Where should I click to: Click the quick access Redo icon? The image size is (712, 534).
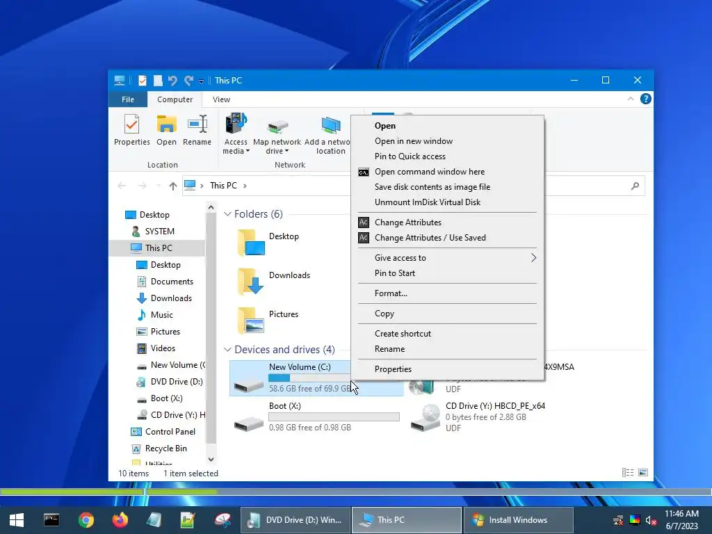pos(188,81)
